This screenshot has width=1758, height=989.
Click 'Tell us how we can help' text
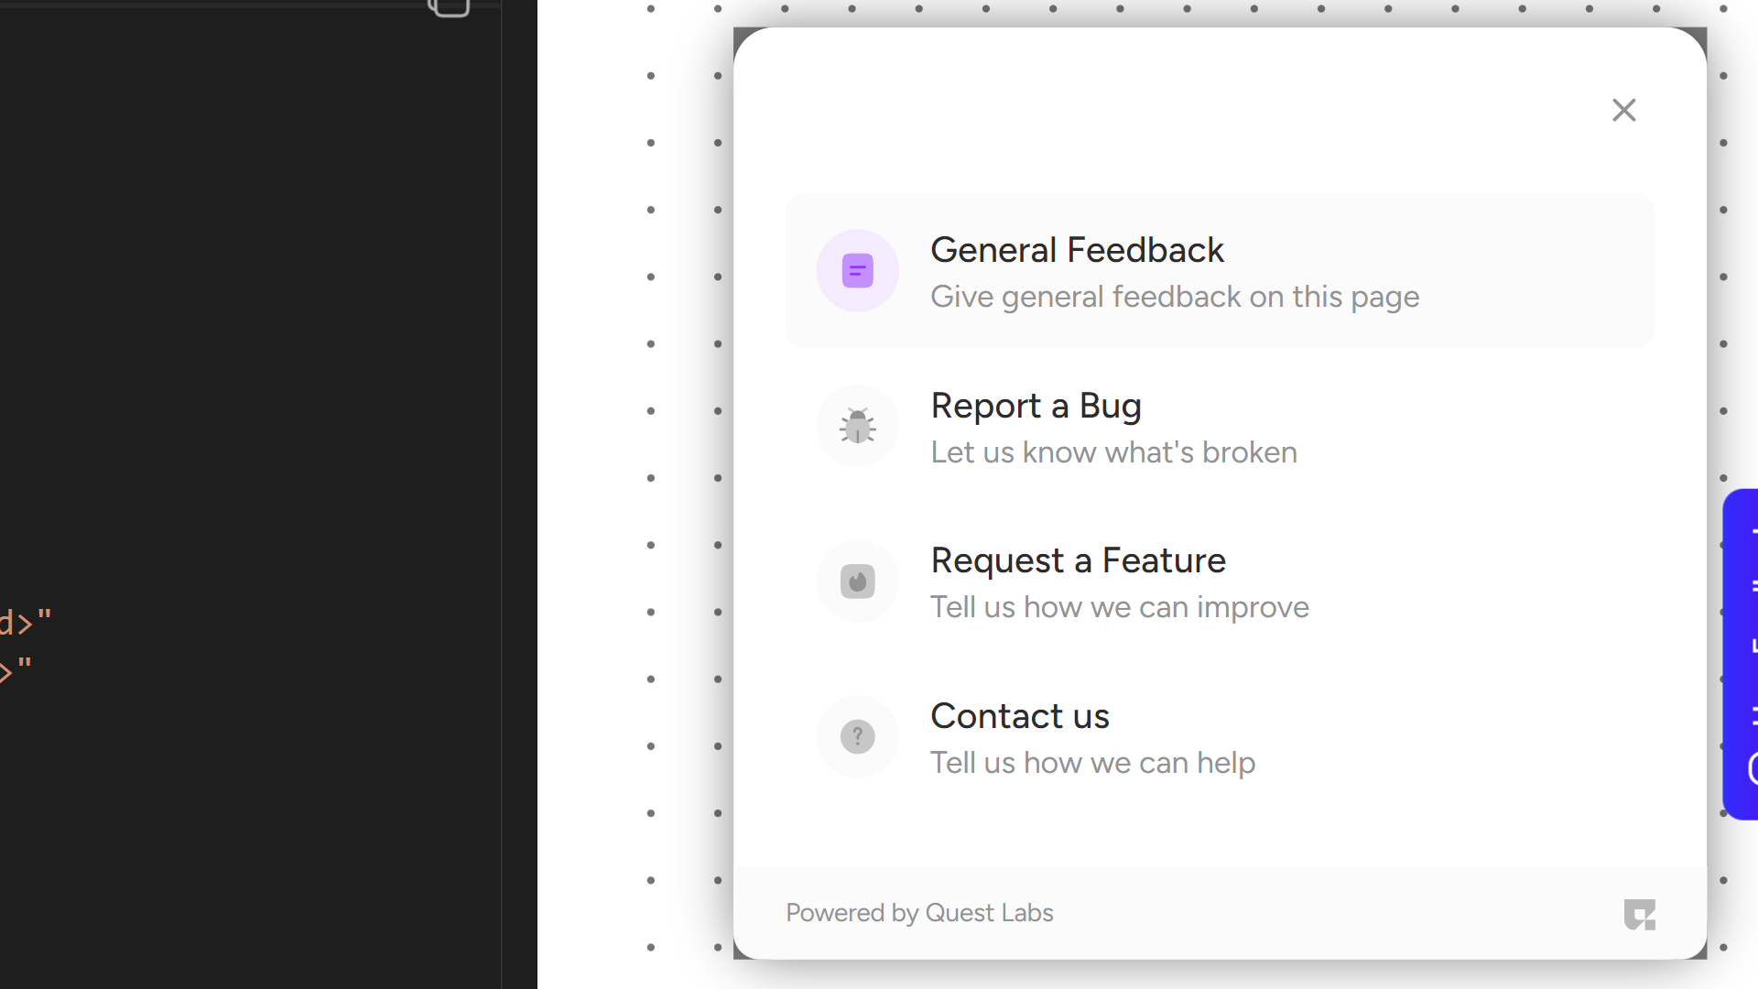click(1092, 763)
